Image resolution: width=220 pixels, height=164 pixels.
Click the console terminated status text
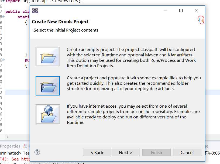pos(15,153)
